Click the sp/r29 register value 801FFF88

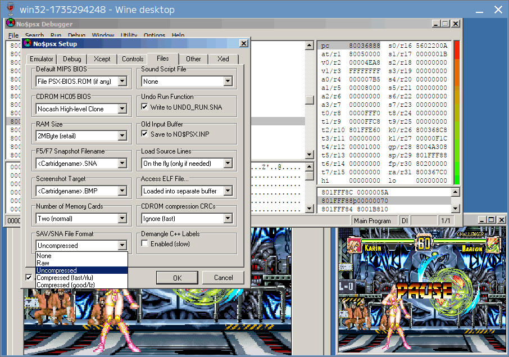point(431,155)
